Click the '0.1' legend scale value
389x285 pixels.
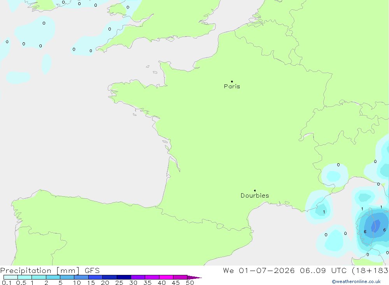(7, 283)
